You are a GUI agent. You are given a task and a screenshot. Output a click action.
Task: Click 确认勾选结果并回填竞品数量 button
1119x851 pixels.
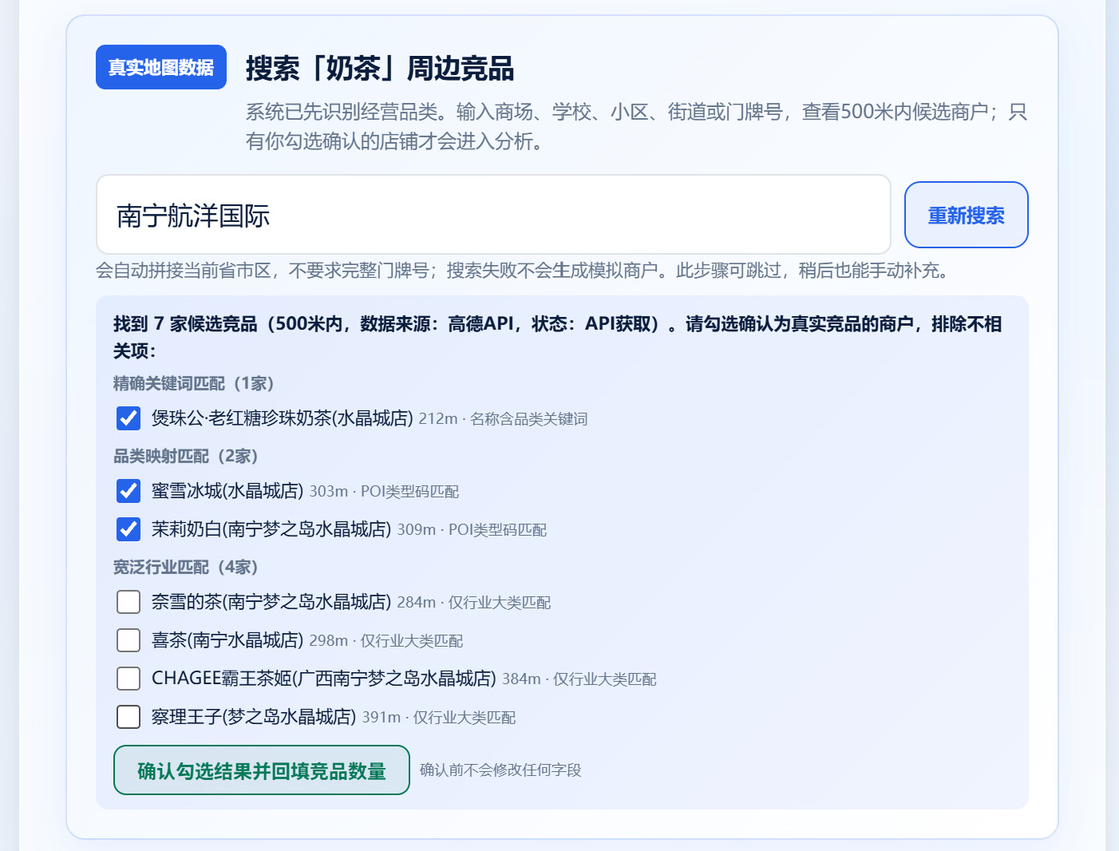[x=262, y=770]
